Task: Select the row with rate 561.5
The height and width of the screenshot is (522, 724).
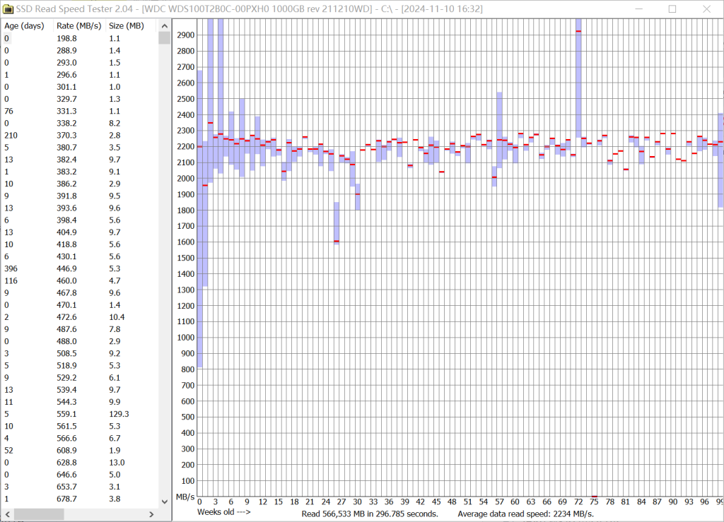Action: point(80,426)
